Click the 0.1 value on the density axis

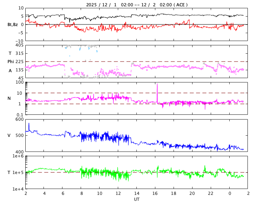click(x=20, y=115)
